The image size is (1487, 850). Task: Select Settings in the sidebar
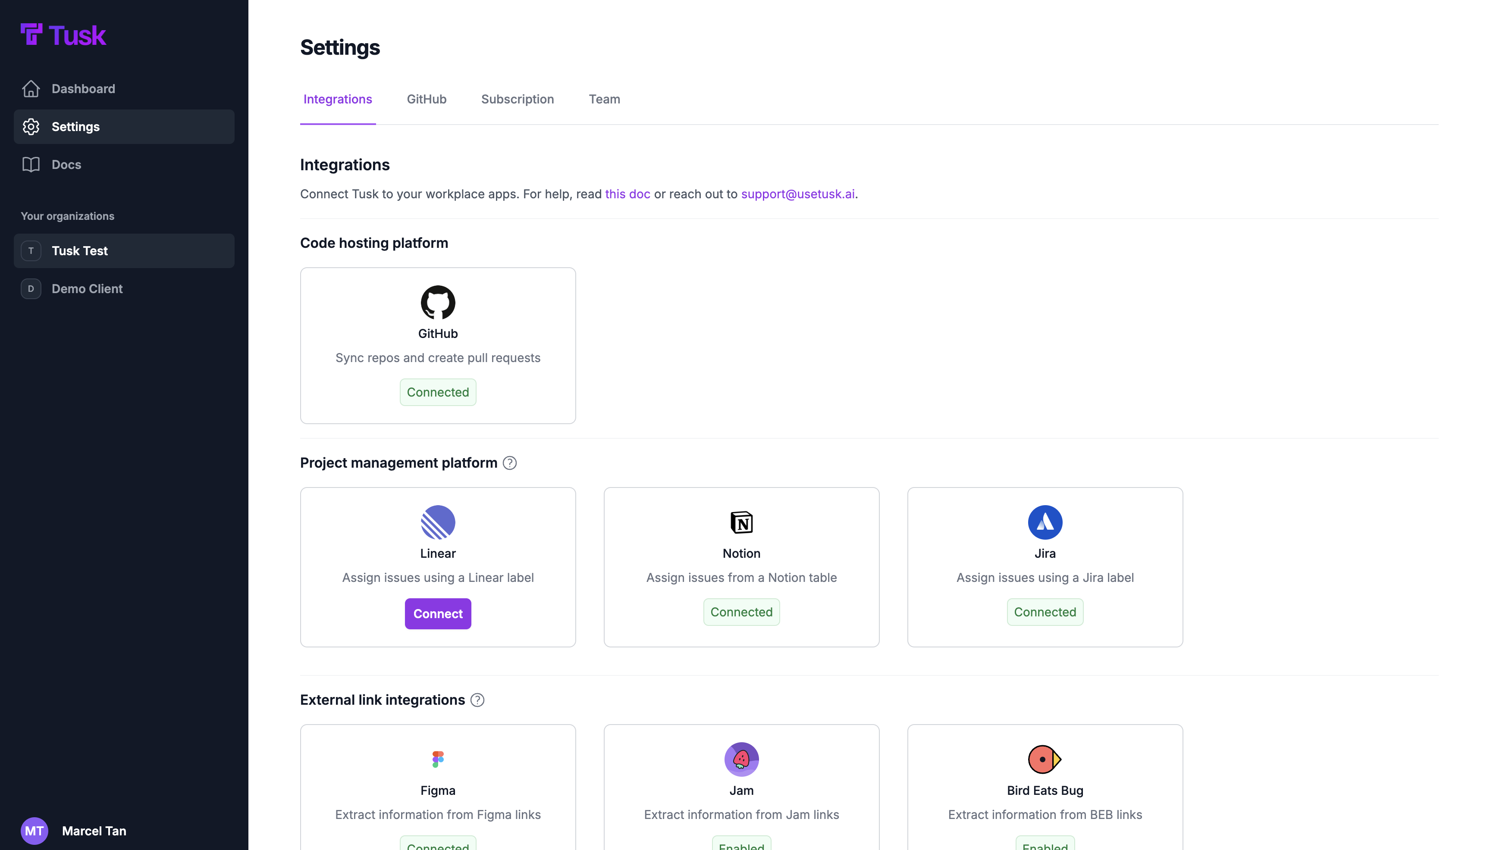(x=124, y=127)
